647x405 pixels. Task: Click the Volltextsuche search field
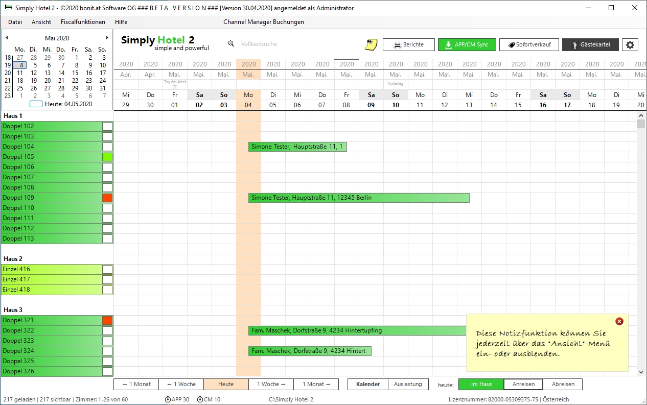coord(259,44)
